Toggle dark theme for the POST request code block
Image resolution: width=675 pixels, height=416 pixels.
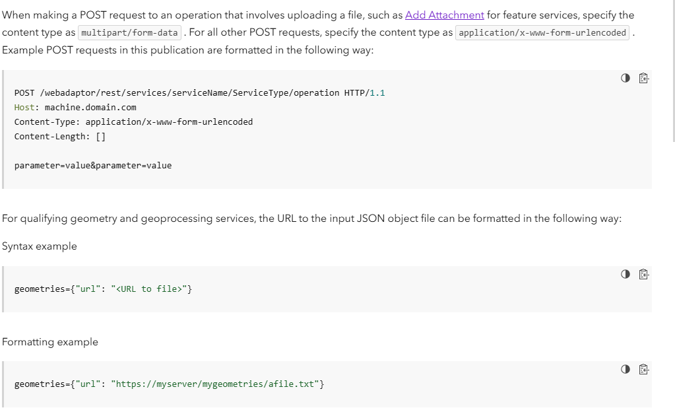625,78
